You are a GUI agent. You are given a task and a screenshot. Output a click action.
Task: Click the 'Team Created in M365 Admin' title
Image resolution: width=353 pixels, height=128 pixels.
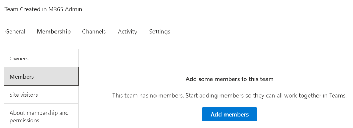43,9
